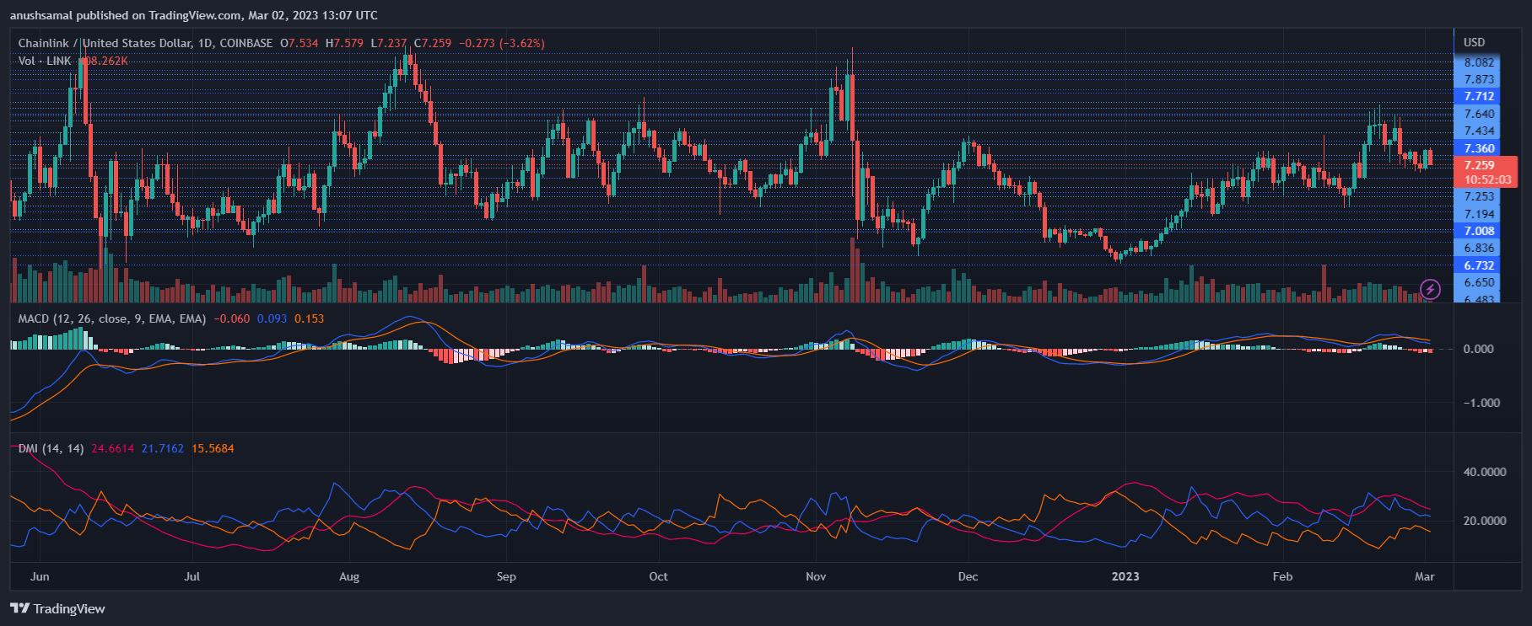Click the 7.873 price level label
Viewport: 1532px width, 626px height.
[1479, 79]
